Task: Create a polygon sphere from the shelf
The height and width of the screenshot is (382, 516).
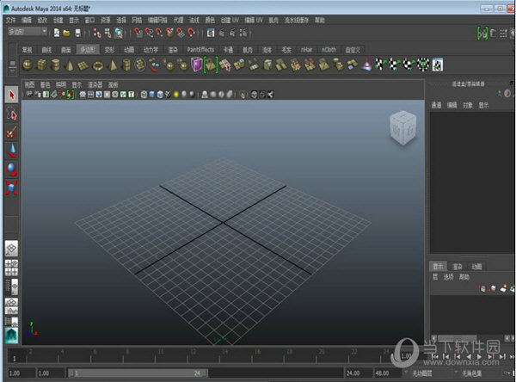Action: (x=28, y=65)
